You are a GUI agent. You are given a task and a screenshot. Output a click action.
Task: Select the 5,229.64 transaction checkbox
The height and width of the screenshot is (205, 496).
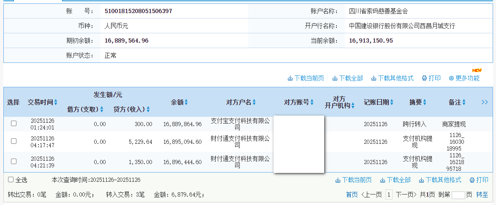coord(14,141)
